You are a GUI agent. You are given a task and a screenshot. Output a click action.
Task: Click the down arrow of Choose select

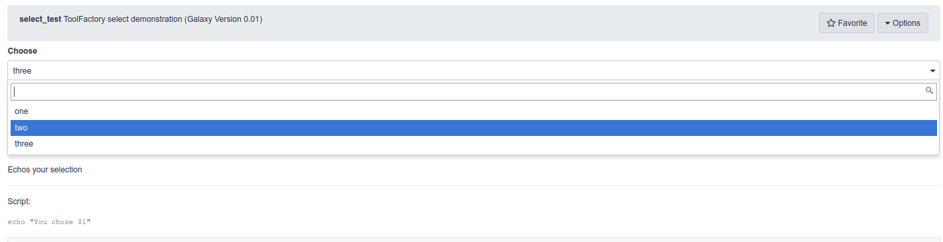point(933,70)
